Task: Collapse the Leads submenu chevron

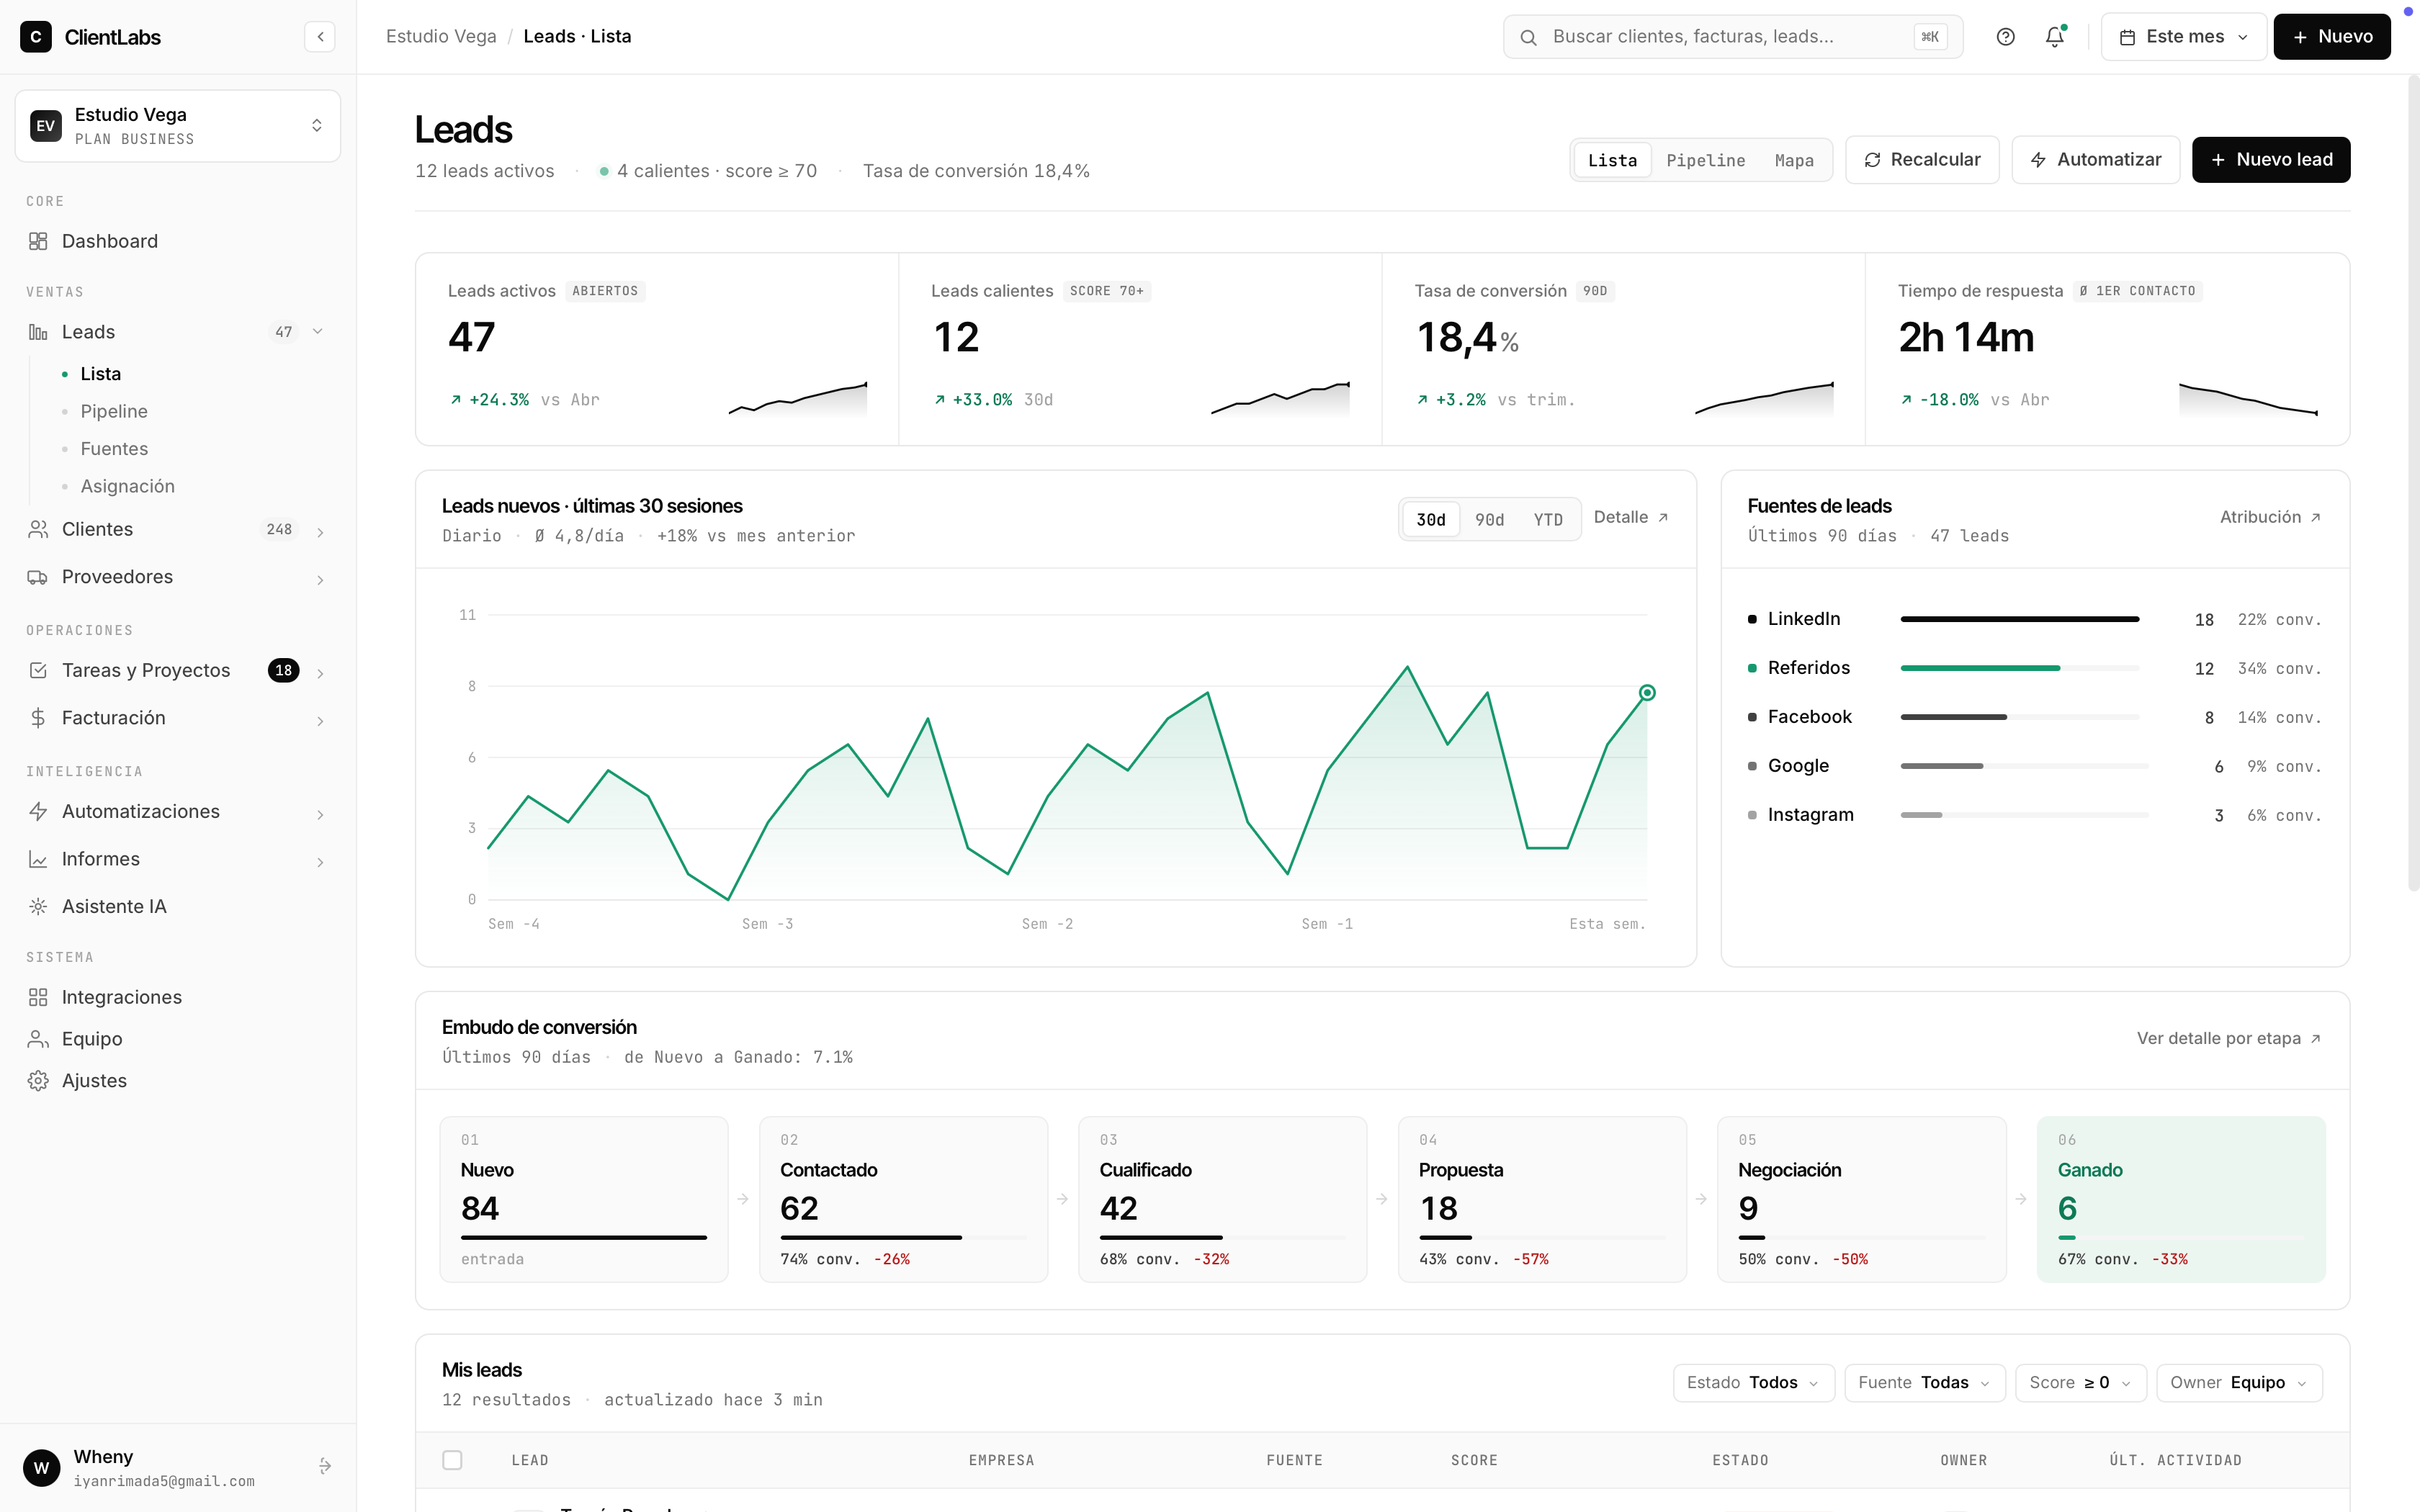Action: [318, 332]
